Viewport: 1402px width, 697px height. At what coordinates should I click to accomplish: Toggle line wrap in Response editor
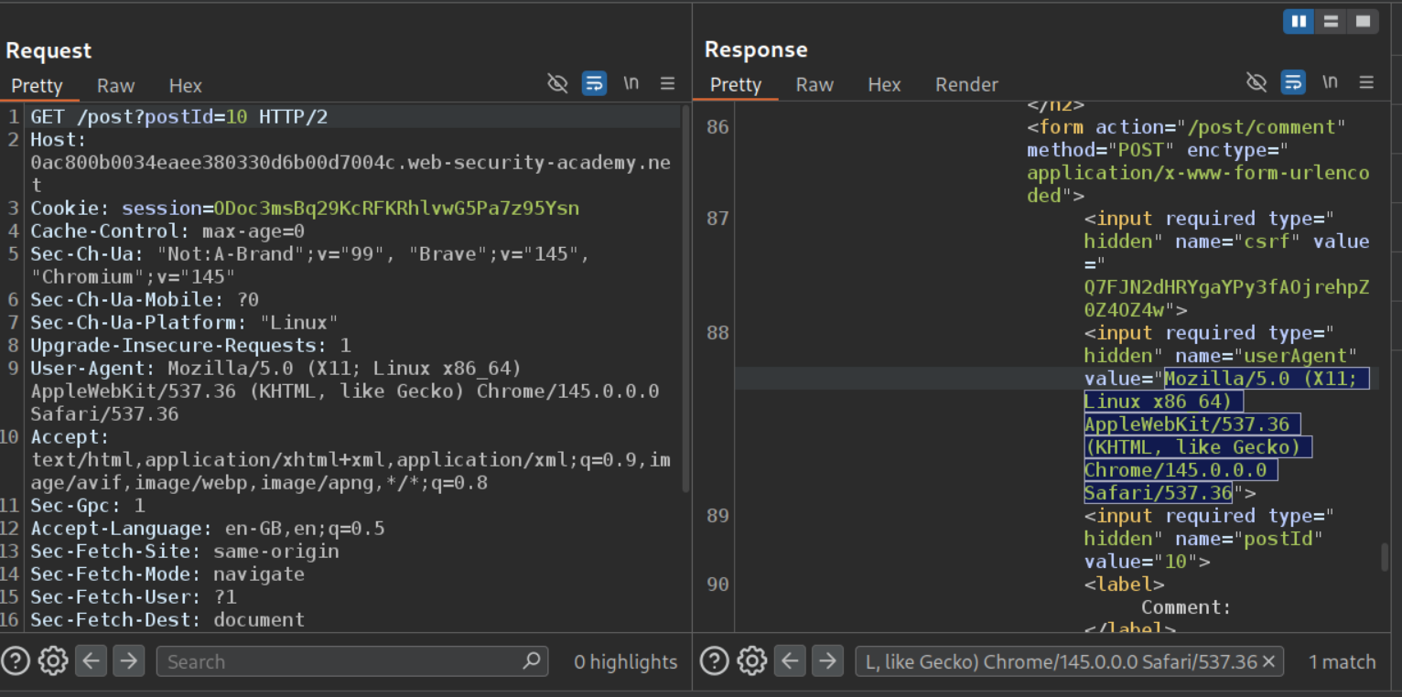[1292, 83]
